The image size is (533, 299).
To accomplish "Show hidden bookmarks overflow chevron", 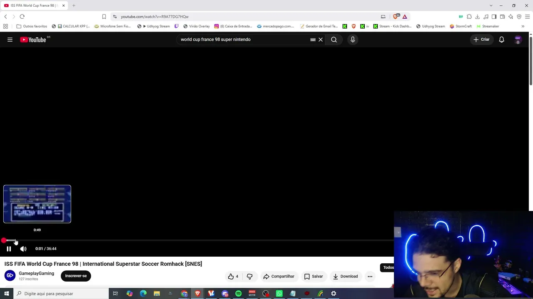I will [523, 26].
